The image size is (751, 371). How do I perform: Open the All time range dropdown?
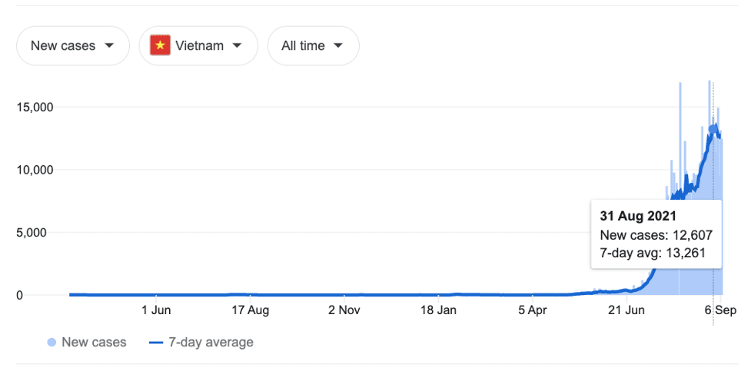[313, 45]
